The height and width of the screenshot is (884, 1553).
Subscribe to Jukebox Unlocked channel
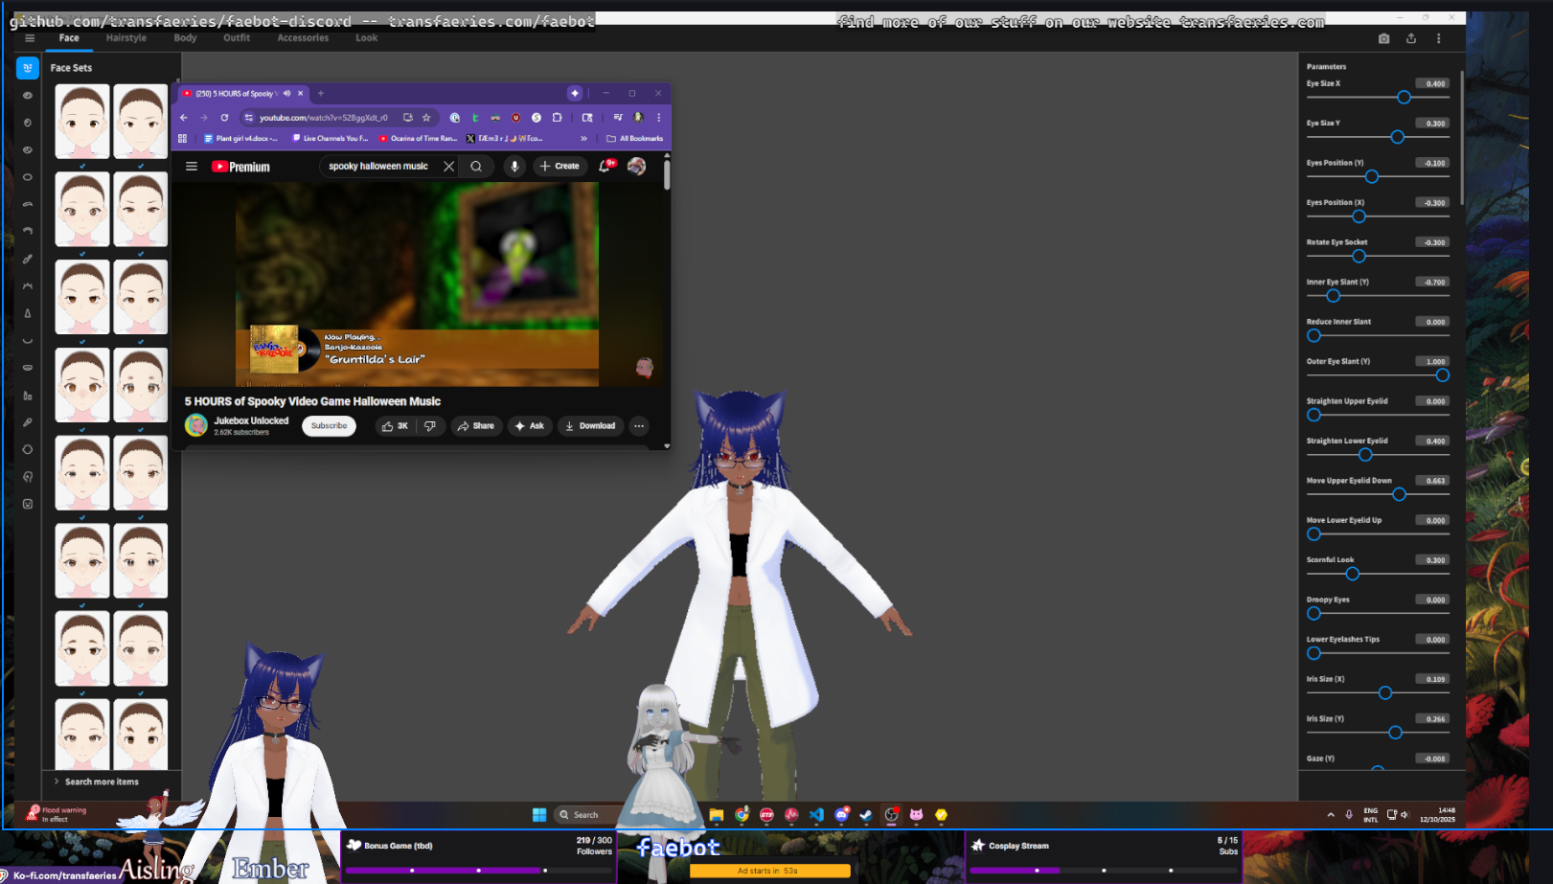tap(329, 426)
